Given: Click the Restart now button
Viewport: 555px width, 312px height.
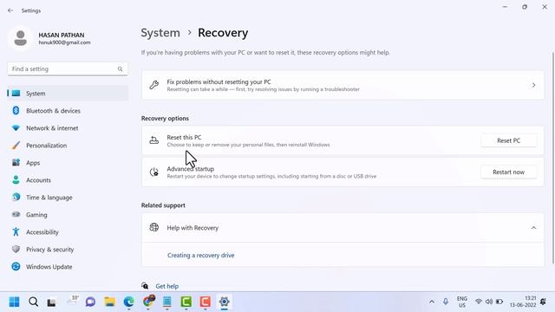Looking at the screenshot, I should pos(508,172).
